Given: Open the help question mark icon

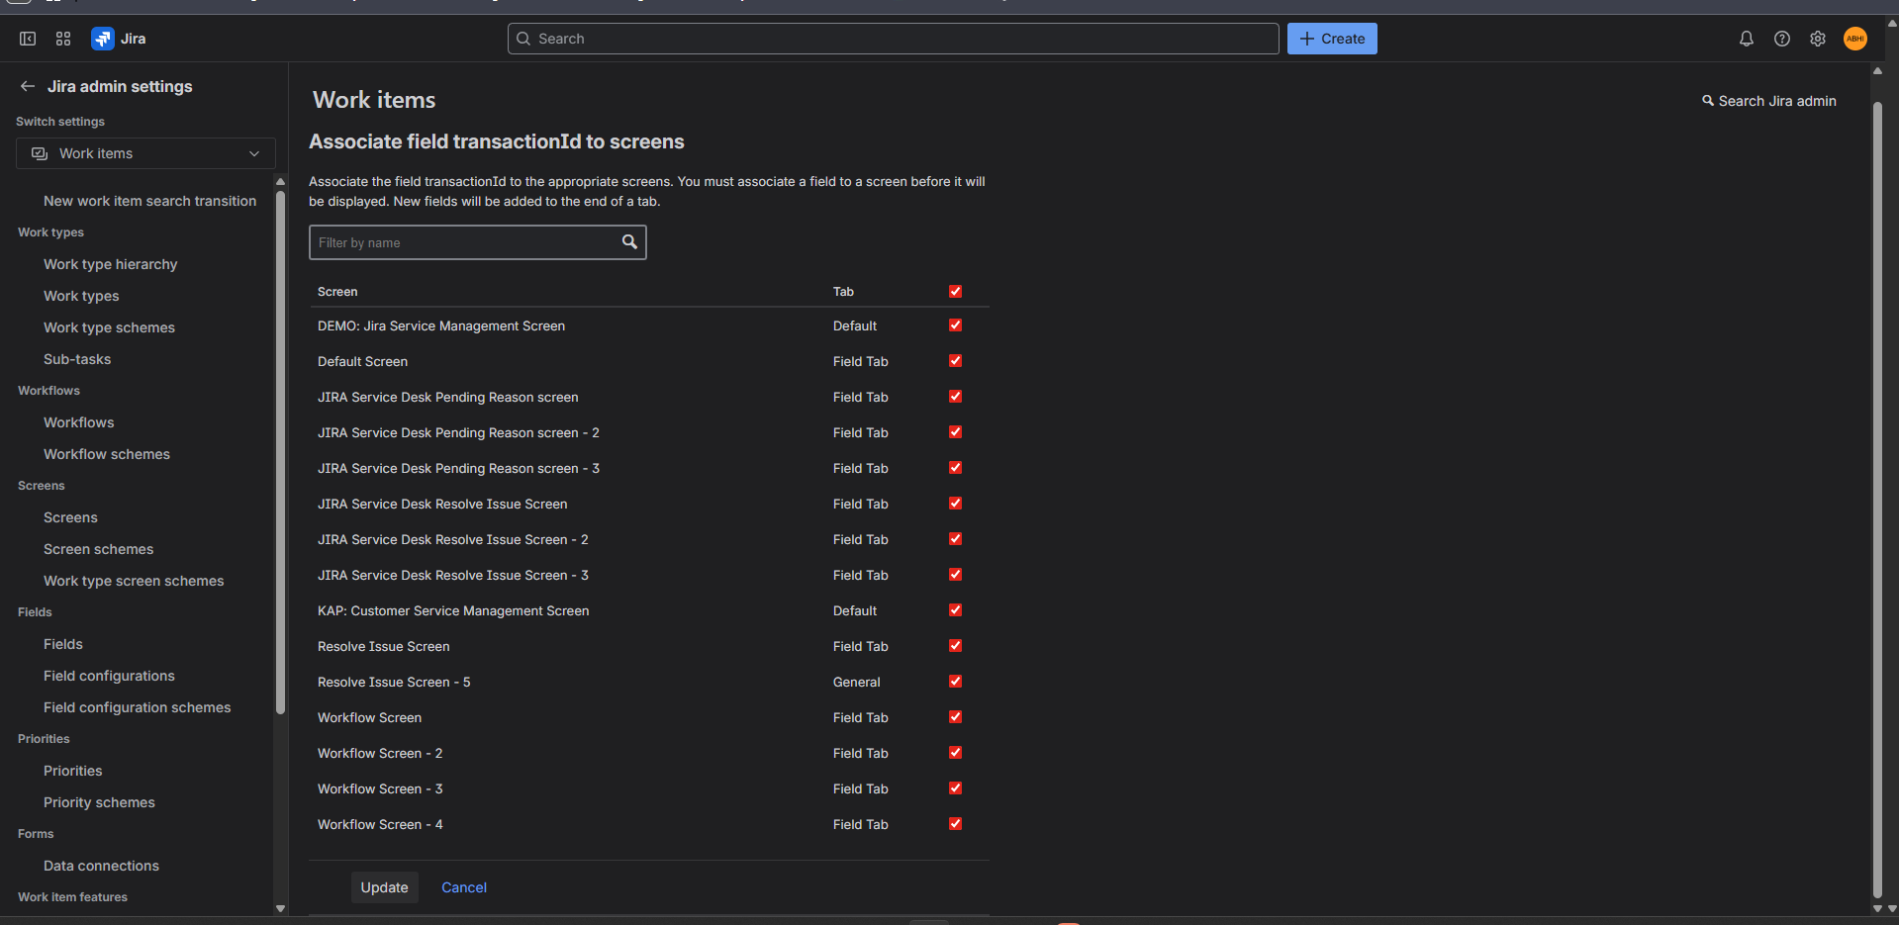Looking at the screenshot, I should tap(1781, 39).
